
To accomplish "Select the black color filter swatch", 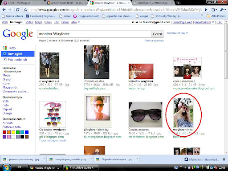I will coord(22,137).
